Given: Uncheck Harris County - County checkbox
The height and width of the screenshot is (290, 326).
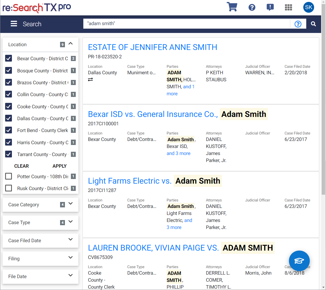Looking at the screenshot, I should pos(9,142).
